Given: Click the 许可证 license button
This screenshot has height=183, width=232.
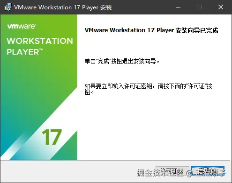Looking at the screenshot, I should coord(172,171).
